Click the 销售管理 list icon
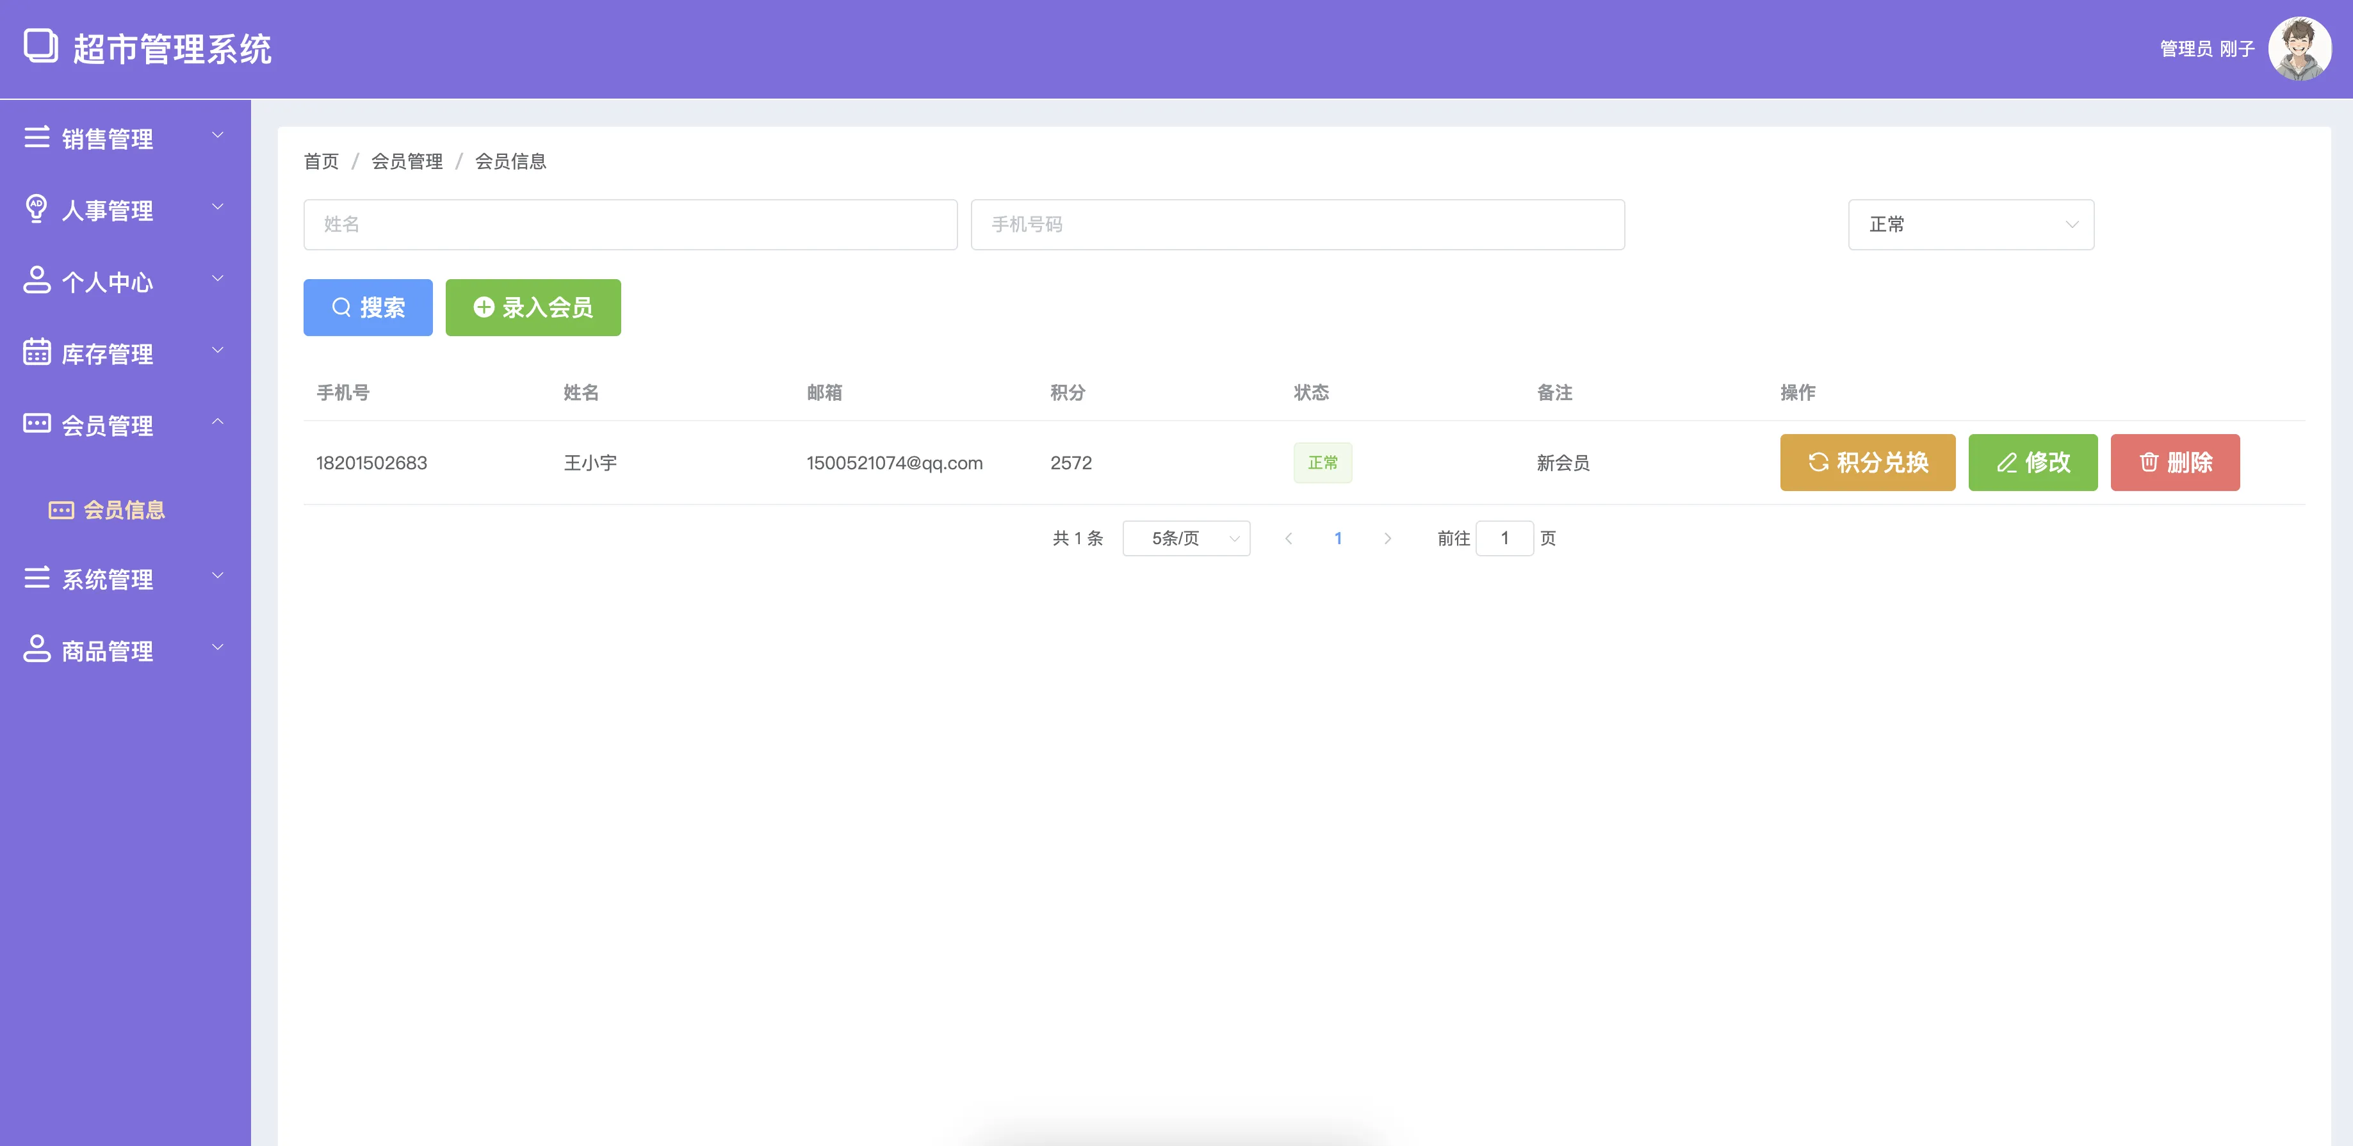 pos(37,138)
